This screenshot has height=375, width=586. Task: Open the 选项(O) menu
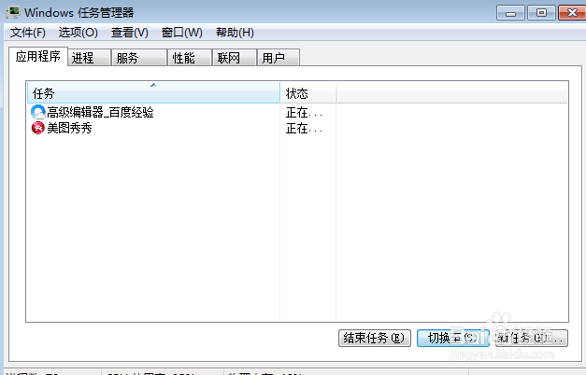tap(79, 33)
